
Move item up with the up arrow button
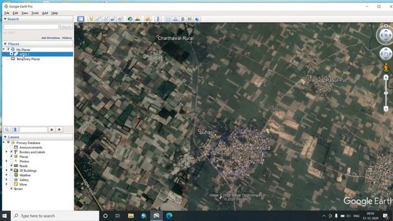[52, 130]
